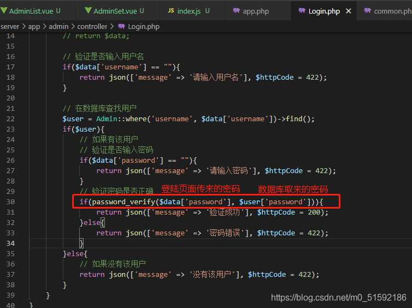Click $data['password'] condition on line 26
Image resolution: width=412 pixels, height=308 pixels.
pyautogui.click(x=127, y=160)
